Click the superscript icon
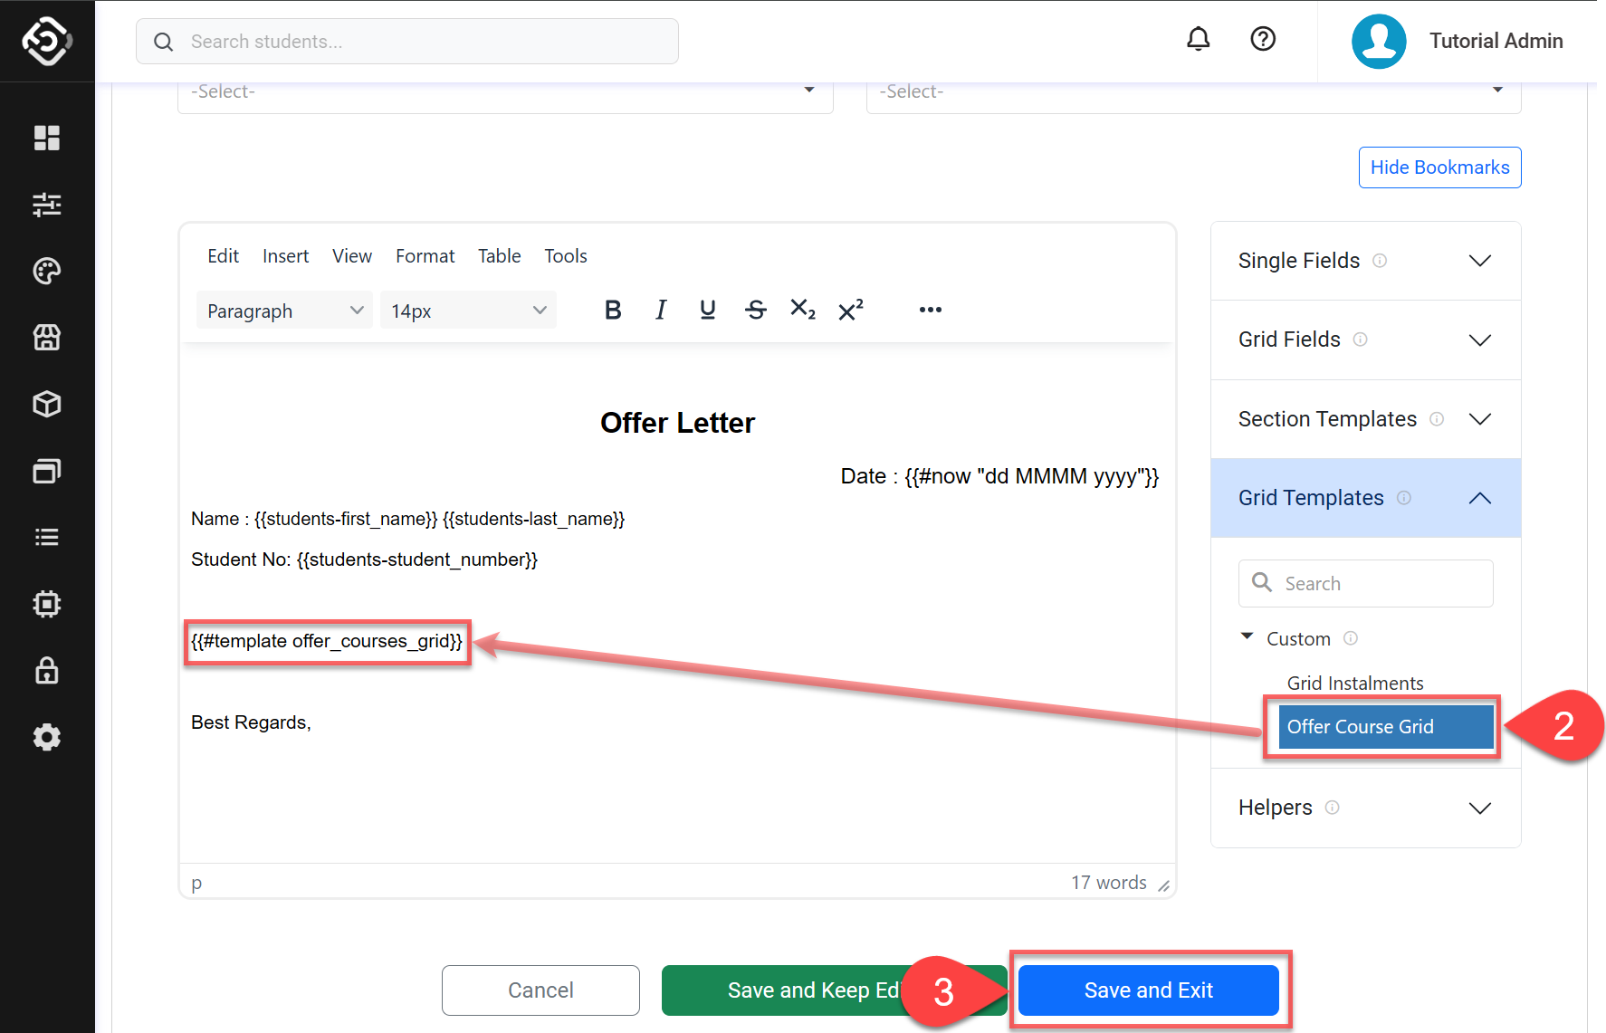Screen dimensions: 1606x1033 coord(851,311)
